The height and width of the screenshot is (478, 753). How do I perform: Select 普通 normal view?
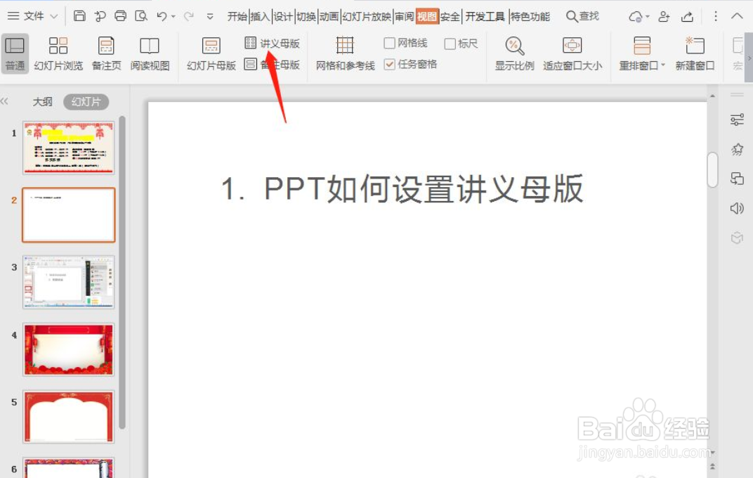pos(15,53)
